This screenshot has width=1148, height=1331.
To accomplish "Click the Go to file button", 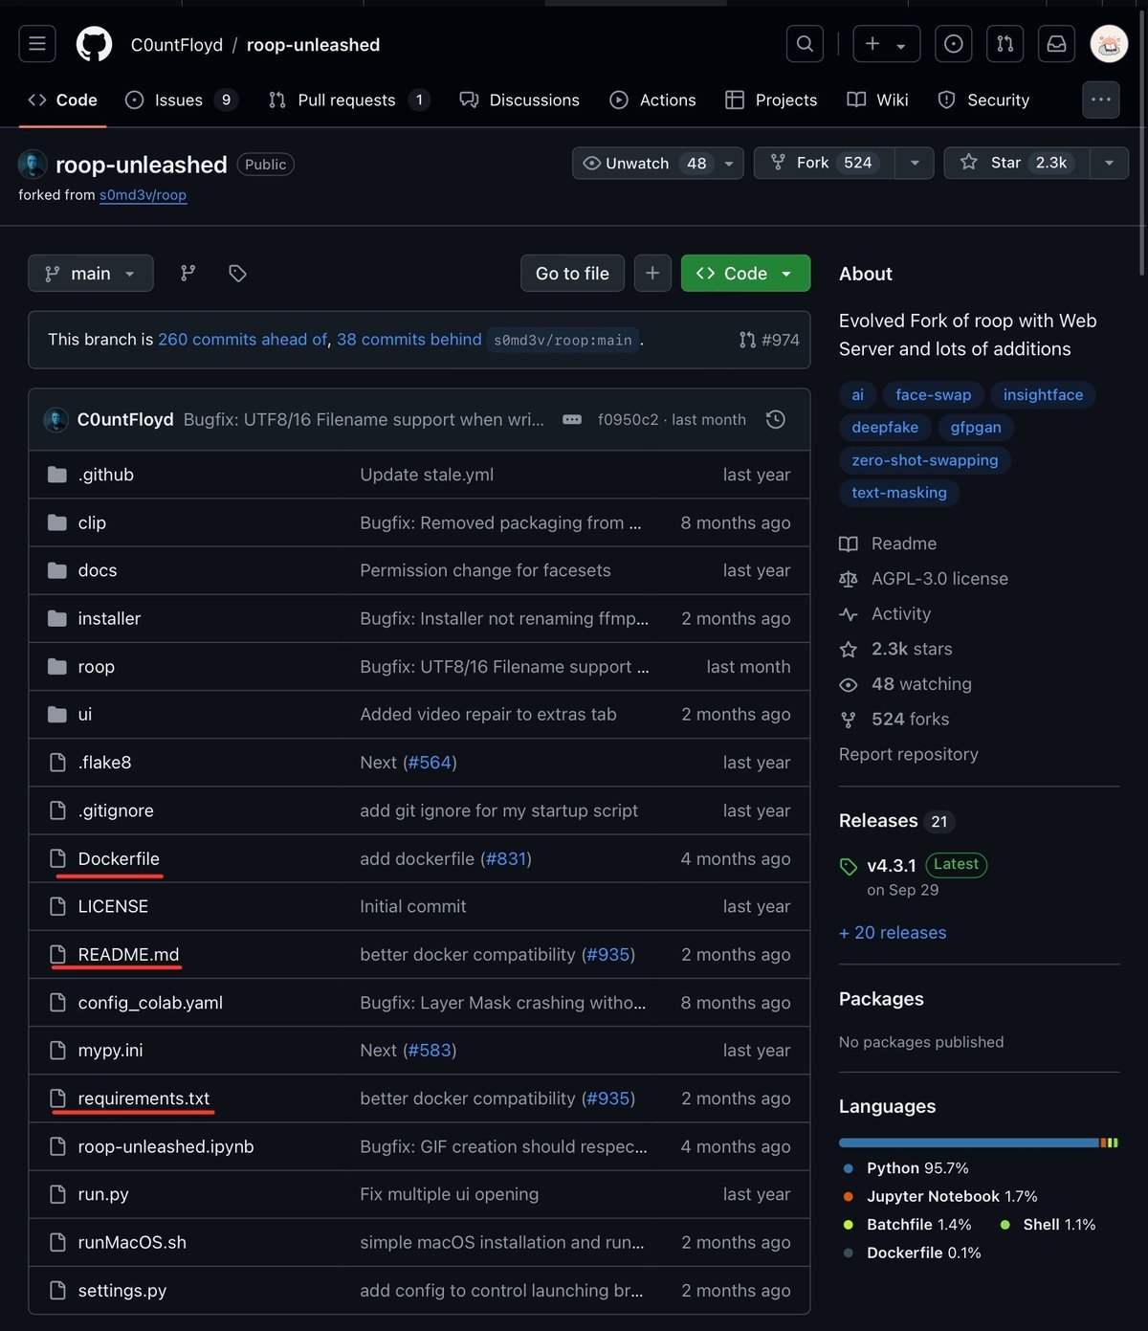I will pos(572,274).
